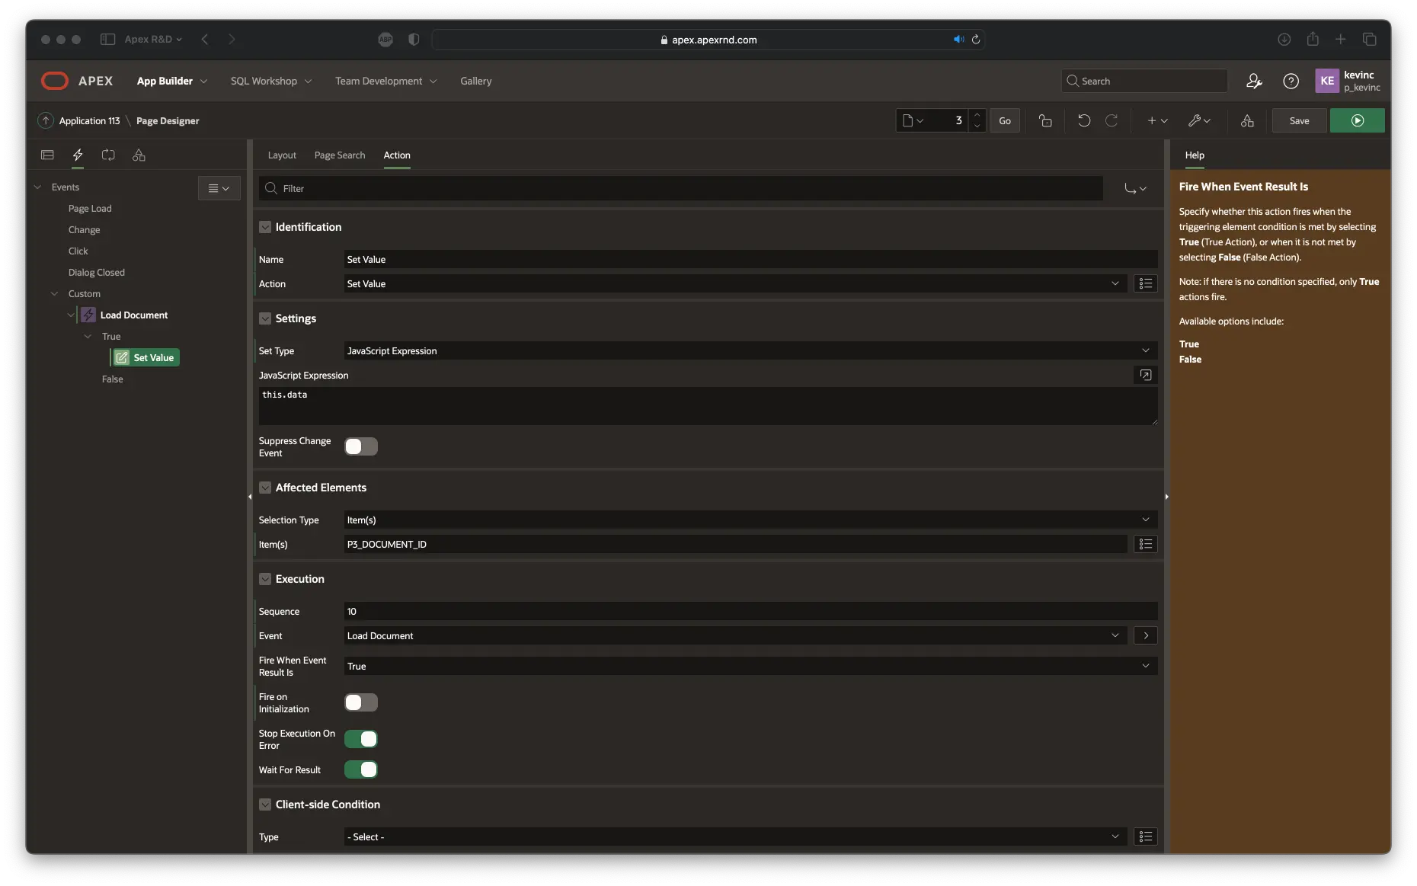Viewport: 1417px width, 886px height.
Task: Open Safari Share button
Action: coord(1313,39)
